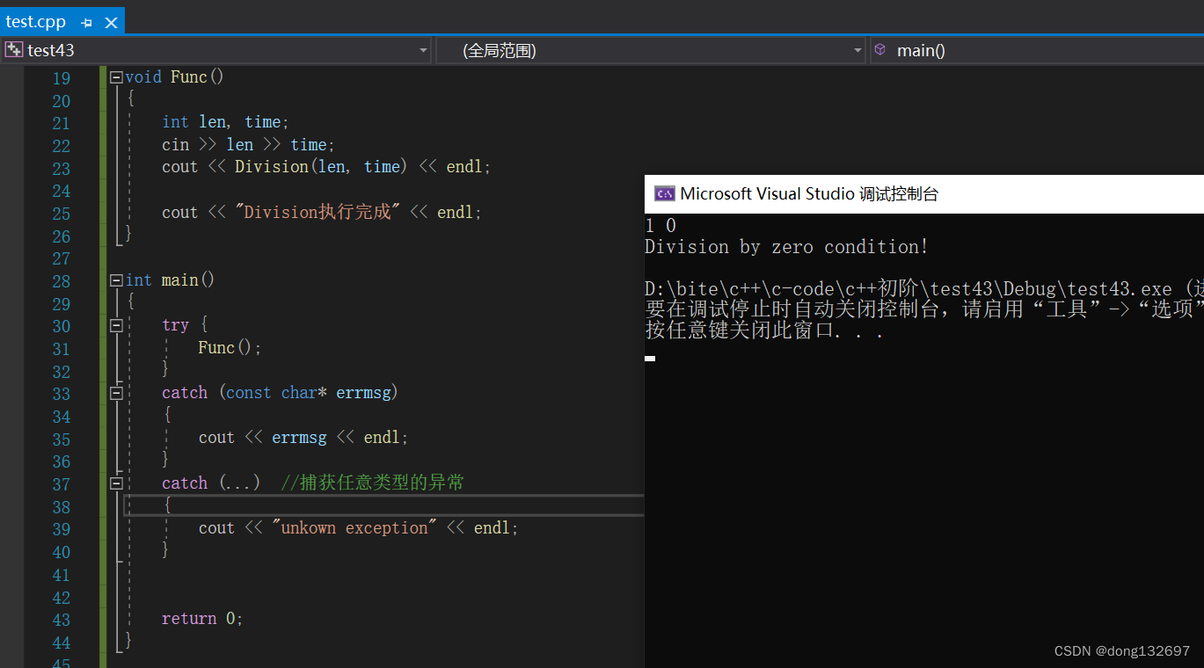Screen dimensions: 1204x668
Task: Click the 按任意键关闭此窗口 console message
Action: coord(764,331)
